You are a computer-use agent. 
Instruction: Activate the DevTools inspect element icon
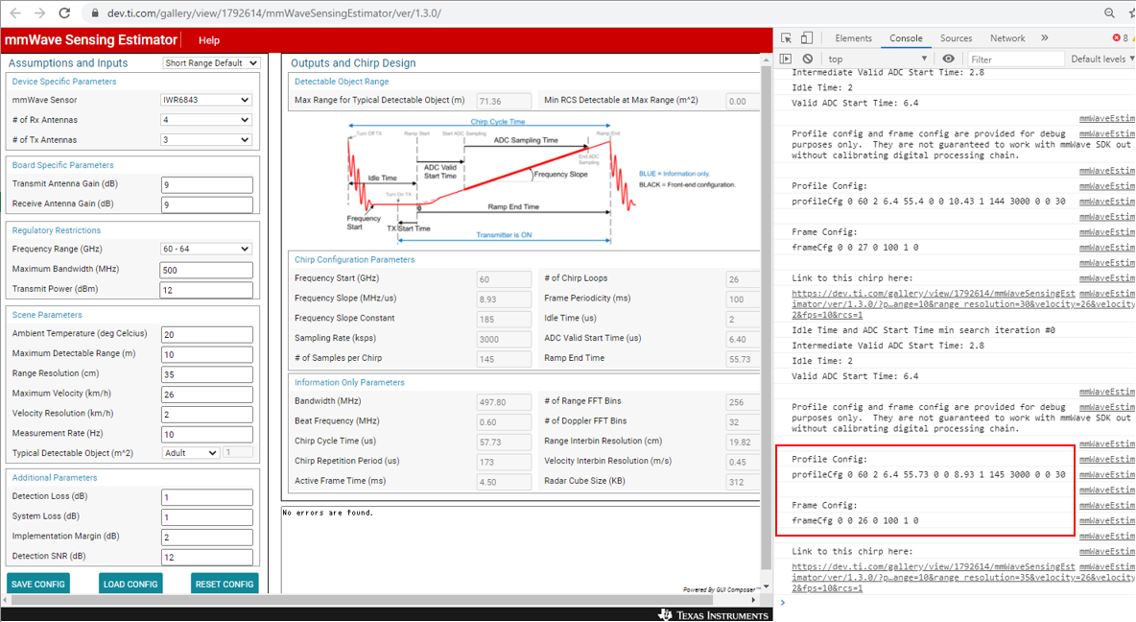tap(786, 37)
